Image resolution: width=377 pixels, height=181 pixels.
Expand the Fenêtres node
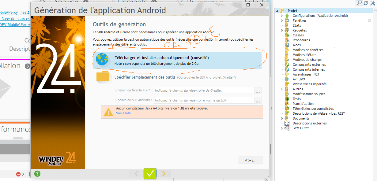click(282, 20)
